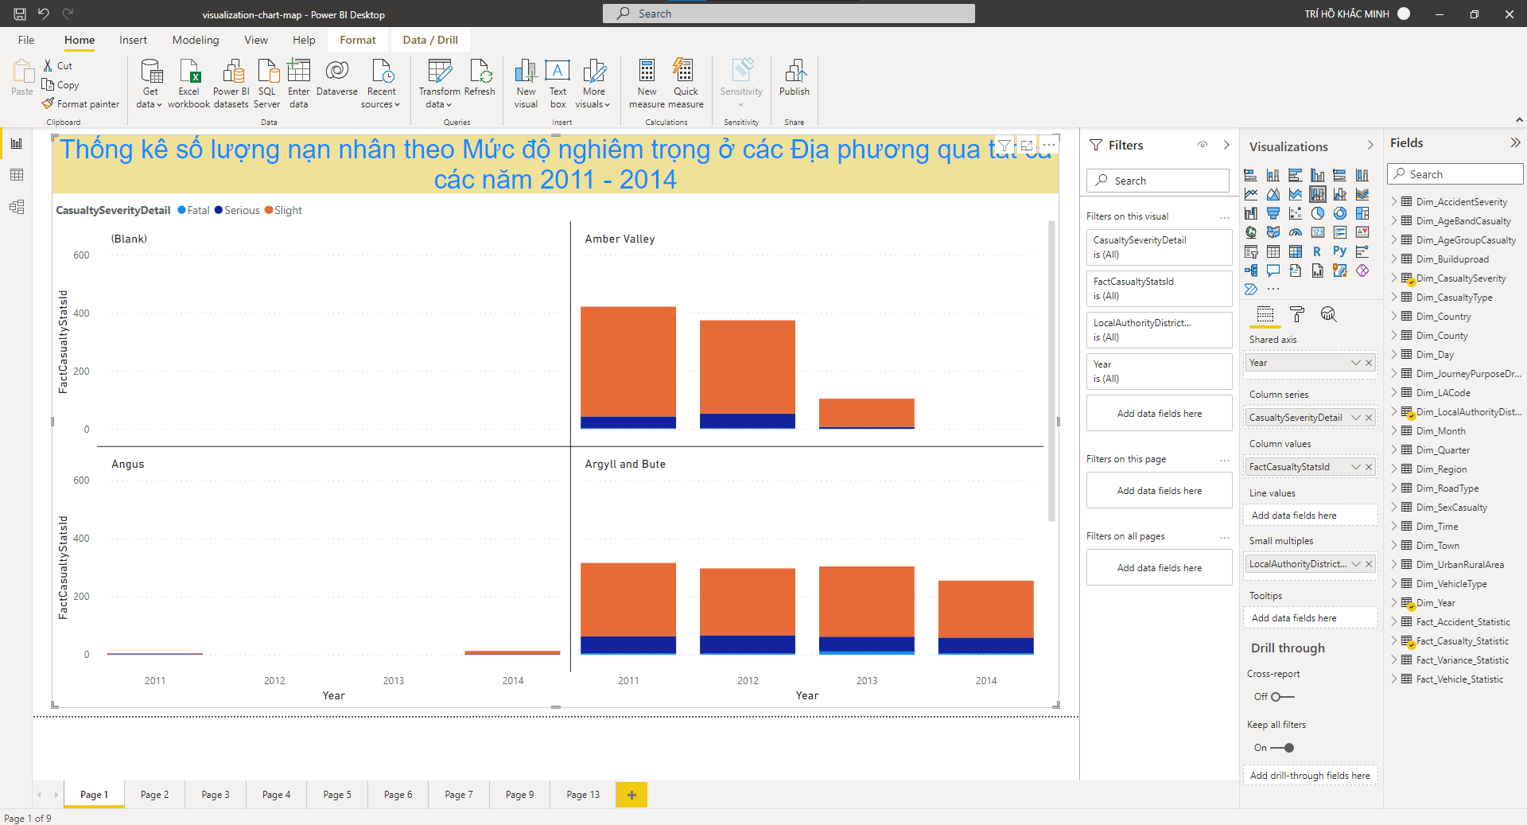1527x825 pixels.
Task: Select the Stacked bar chart visual
Action: click(x=1251, y=175)
